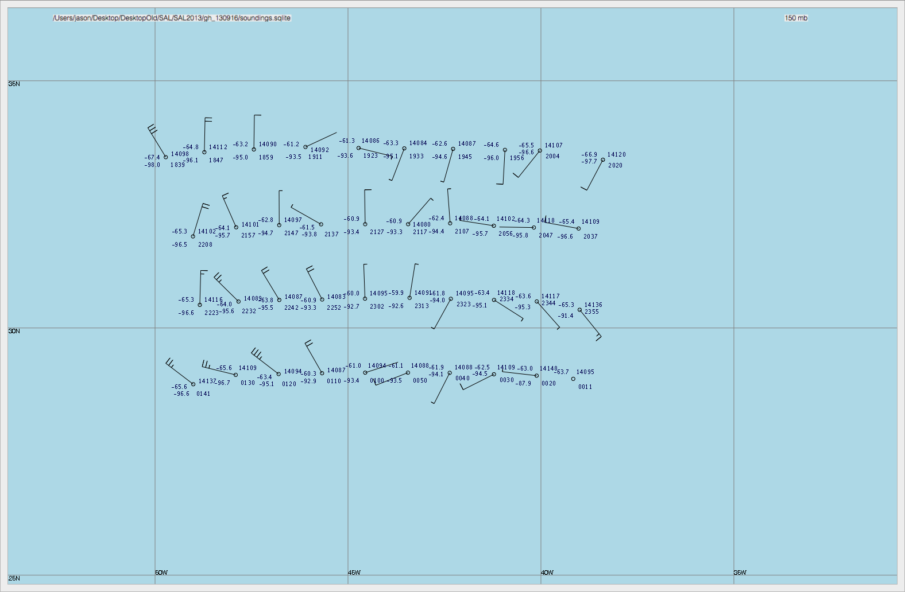Select the time value 1859
This screenshot has height=592, width=905.
coord(266,158)
